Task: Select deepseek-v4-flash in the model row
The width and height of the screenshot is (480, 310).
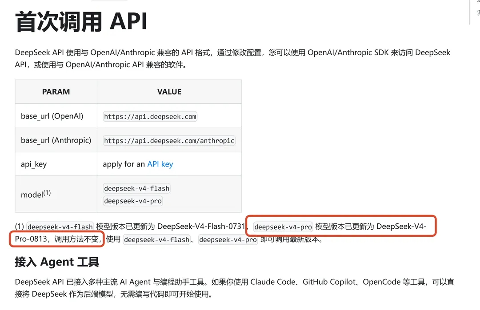Action: 136,188
